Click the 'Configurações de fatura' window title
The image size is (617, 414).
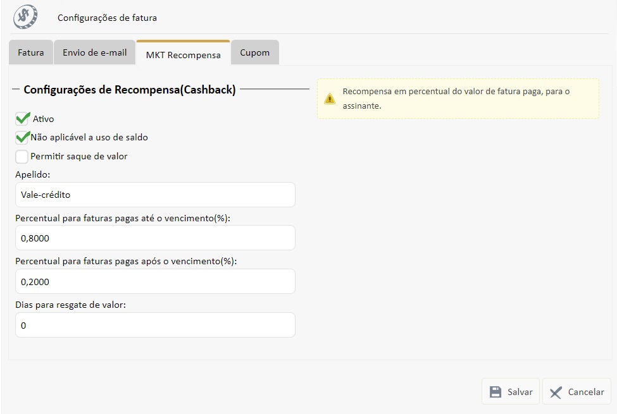click(x=107, y=18)
